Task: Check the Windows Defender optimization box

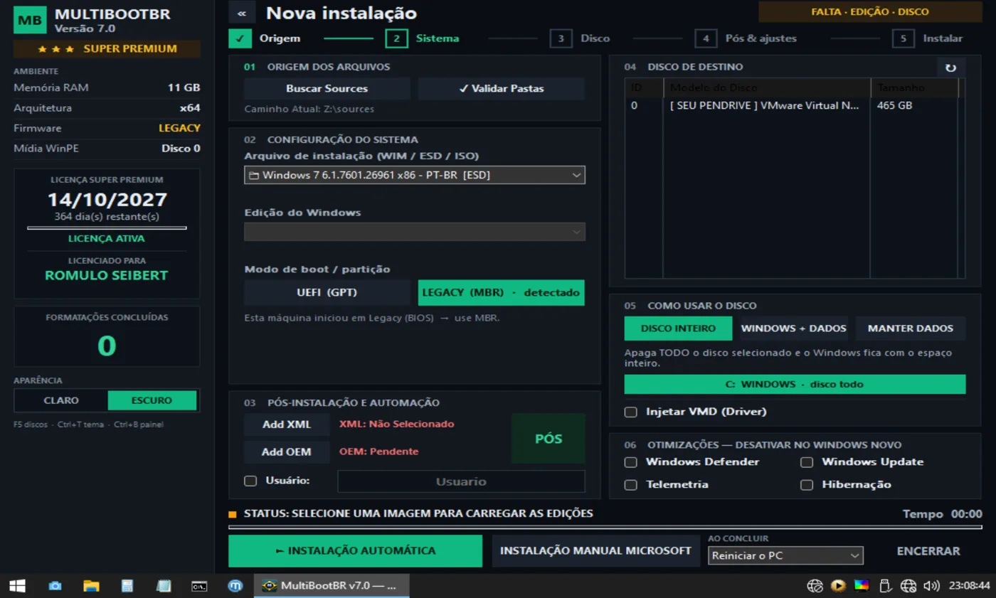Action: click(x=630, y=462)
